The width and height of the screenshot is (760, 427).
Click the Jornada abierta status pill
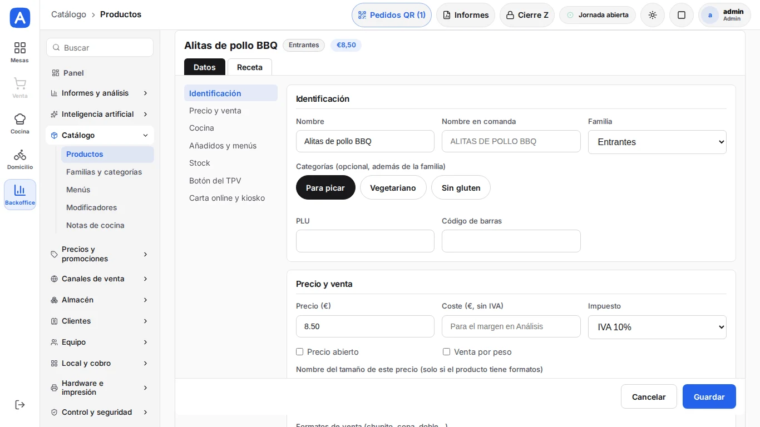(598, 15)
